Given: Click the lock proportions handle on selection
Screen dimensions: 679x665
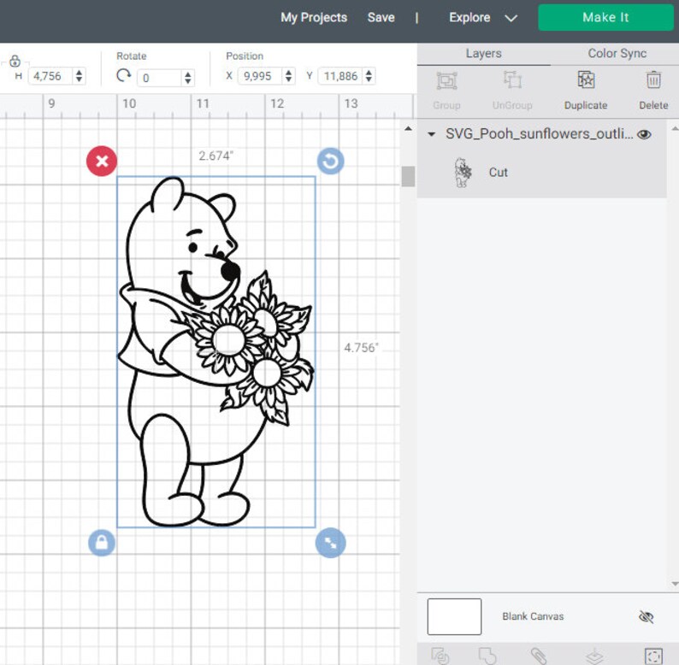Looking at the screenshot, I should (x=102, y=543).
